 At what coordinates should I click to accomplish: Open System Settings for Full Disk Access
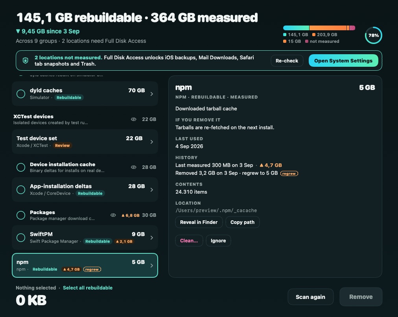coord(343,60)
